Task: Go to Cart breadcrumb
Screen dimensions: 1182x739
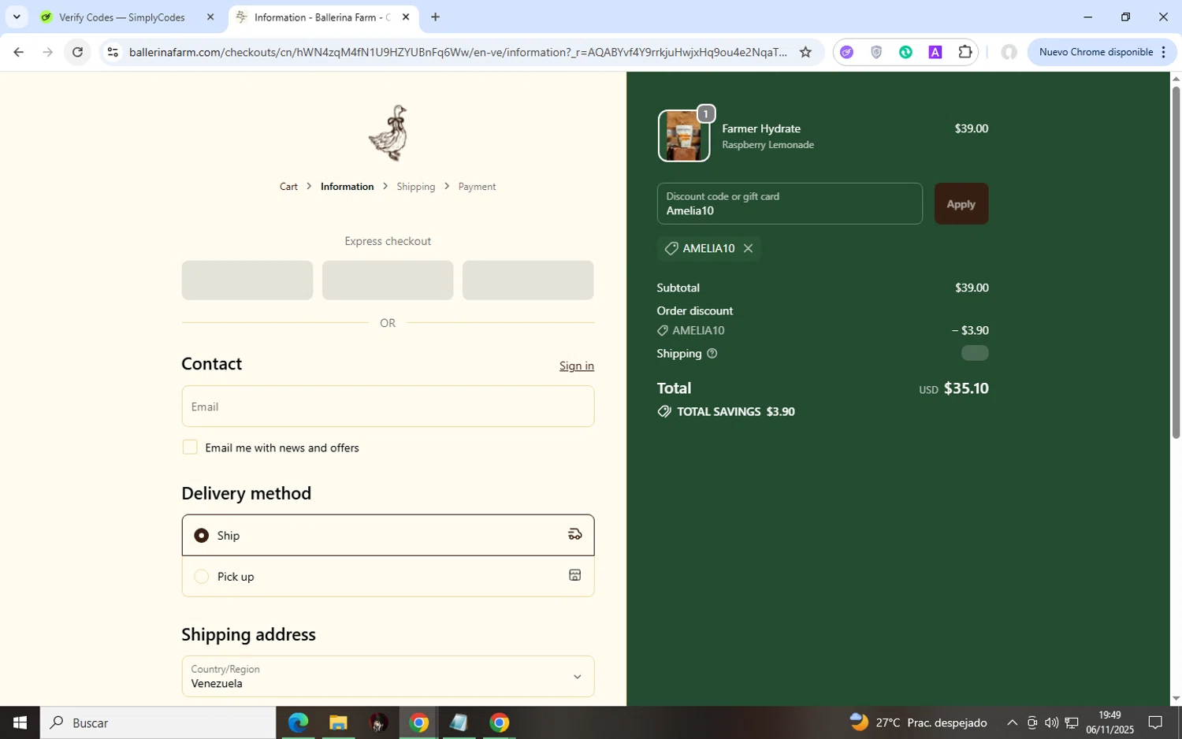Action: 288,187
